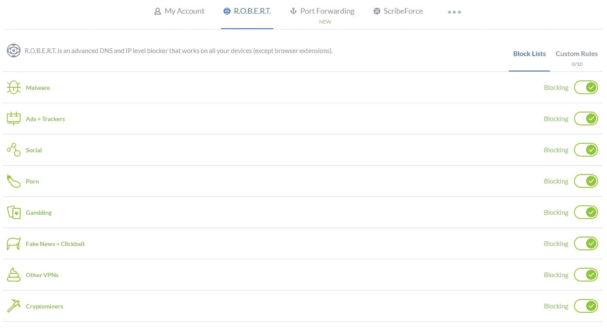Click the Blocking status for Cryptominers
607x329 pixels.
click(556, 306)
